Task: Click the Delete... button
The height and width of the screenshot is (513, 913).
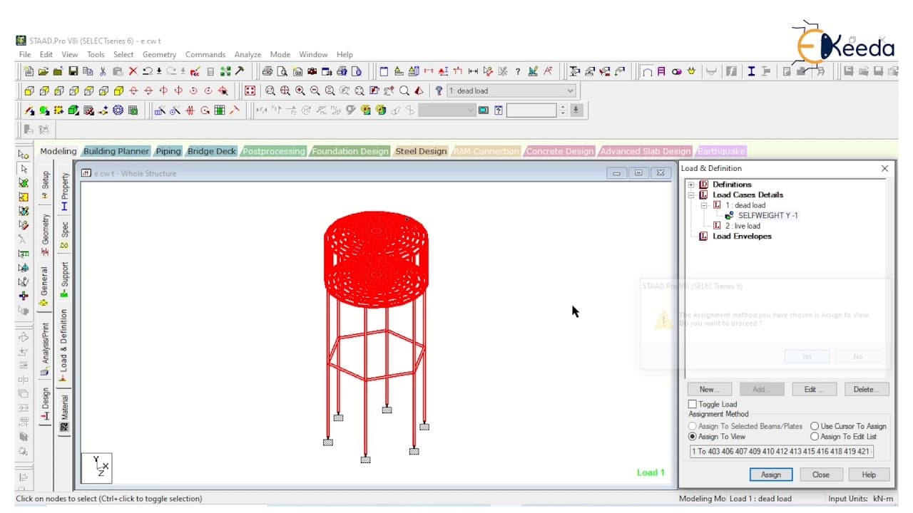Action: [x=867, y=389]
